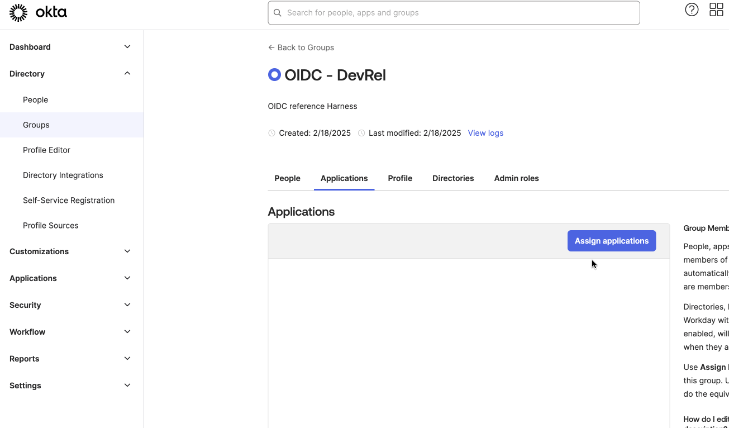Image resolution: width=729 pixels, height=428 pixels.
Task: Select Directory Integrations in the sidebar
Action: 63,175
